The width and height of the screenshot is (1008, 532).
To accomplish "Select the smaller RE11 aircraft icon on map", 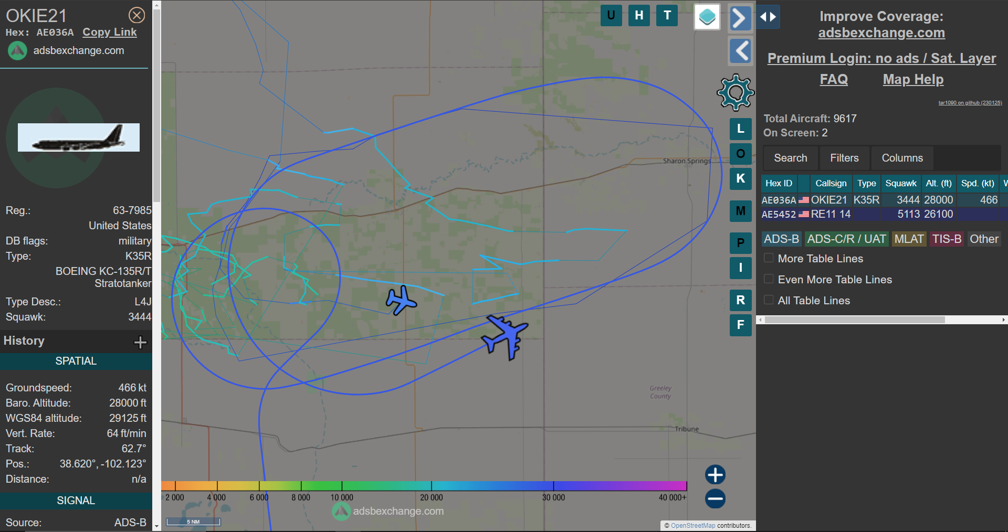I will click(401, 300).
